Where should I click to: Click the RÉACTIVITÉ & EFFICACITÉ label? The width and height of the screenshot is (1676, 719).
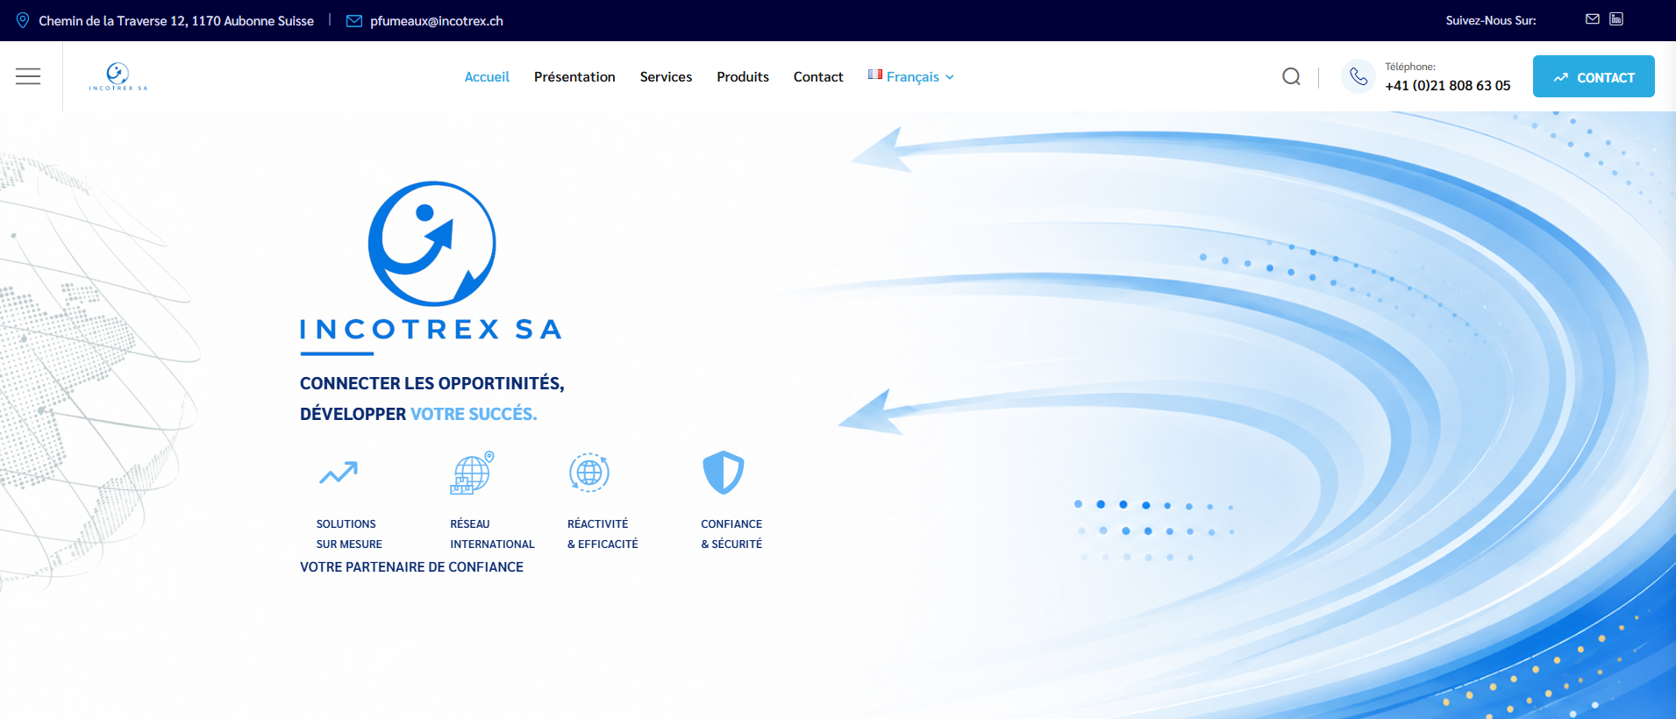pos(603,534)
